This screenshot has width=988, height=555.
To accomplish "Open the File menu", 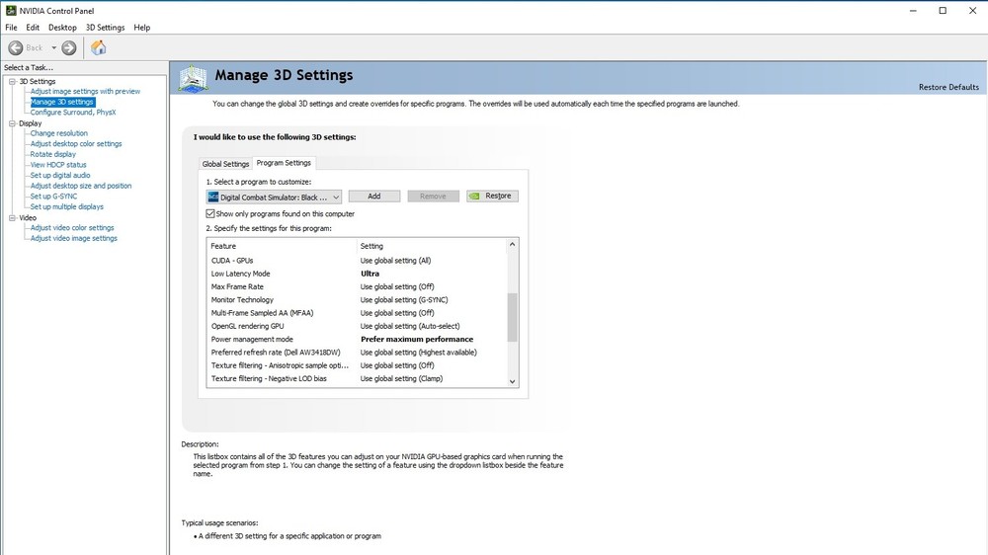I will pyautogui.click(x=11, y=28).
